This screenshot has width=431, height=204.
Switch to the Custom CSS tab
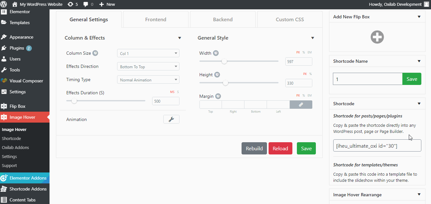290,19
